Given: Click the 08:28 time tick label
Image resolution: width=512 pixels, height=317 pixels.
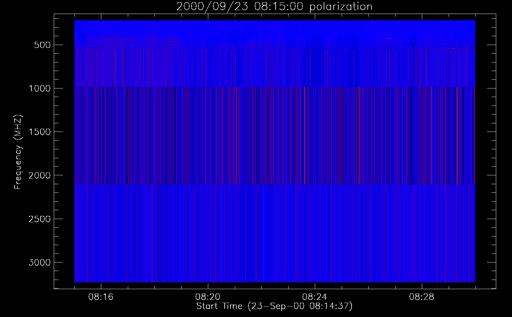Looking at the screenshot, I should (x=422, y=297).
